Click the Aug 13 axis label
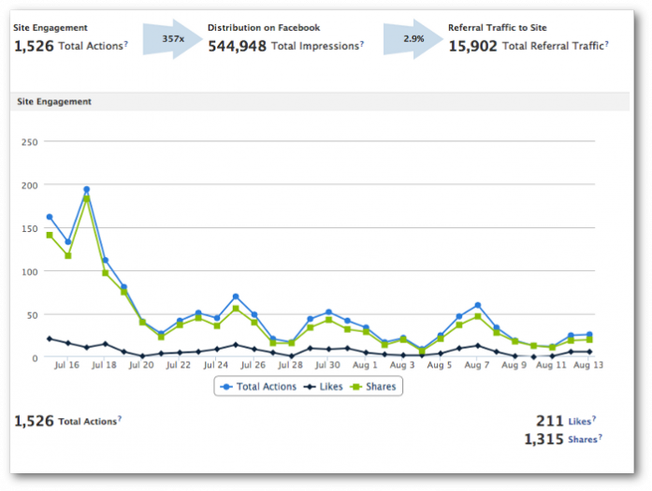Image resolution: width=652 pixels, height=491 pixels. [588, 365]
